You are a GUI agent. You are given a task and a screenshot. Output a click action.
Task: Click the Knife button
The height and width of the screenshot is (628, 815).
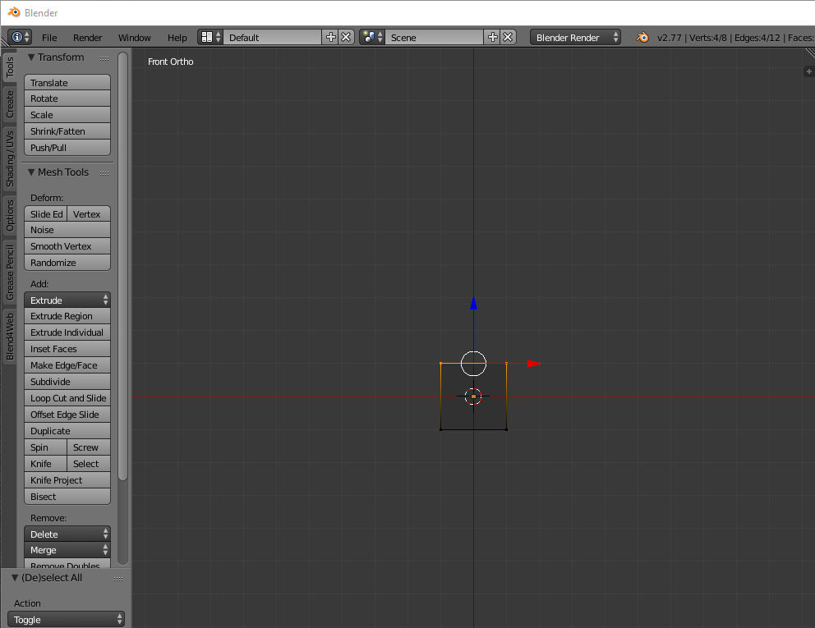[45, 464]
